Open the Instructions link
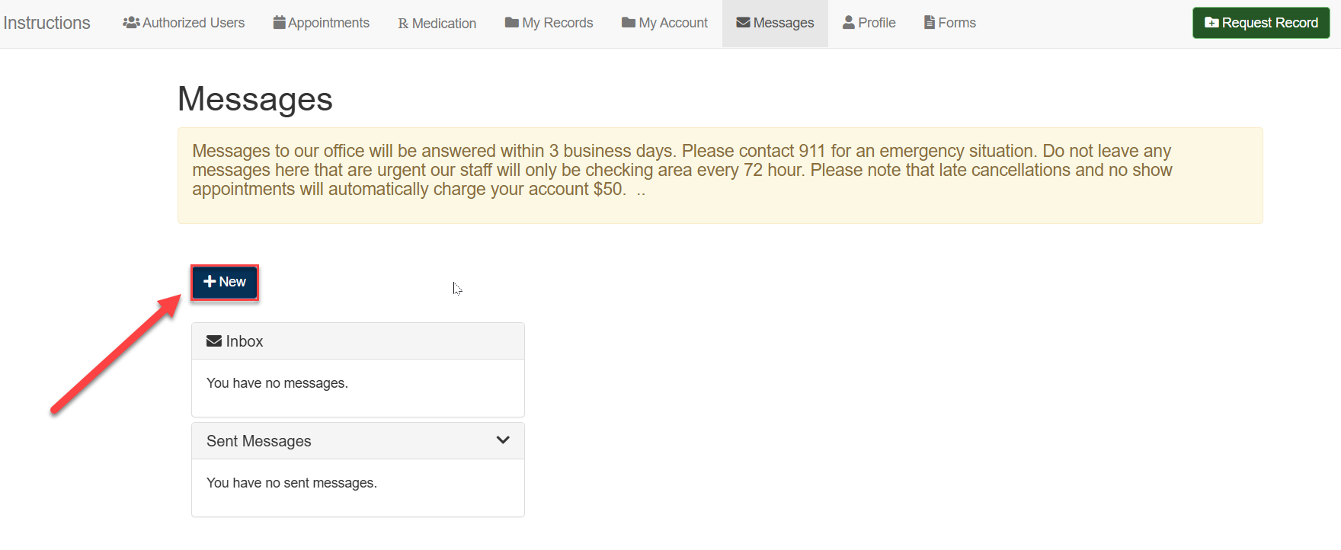 point(46,23)
